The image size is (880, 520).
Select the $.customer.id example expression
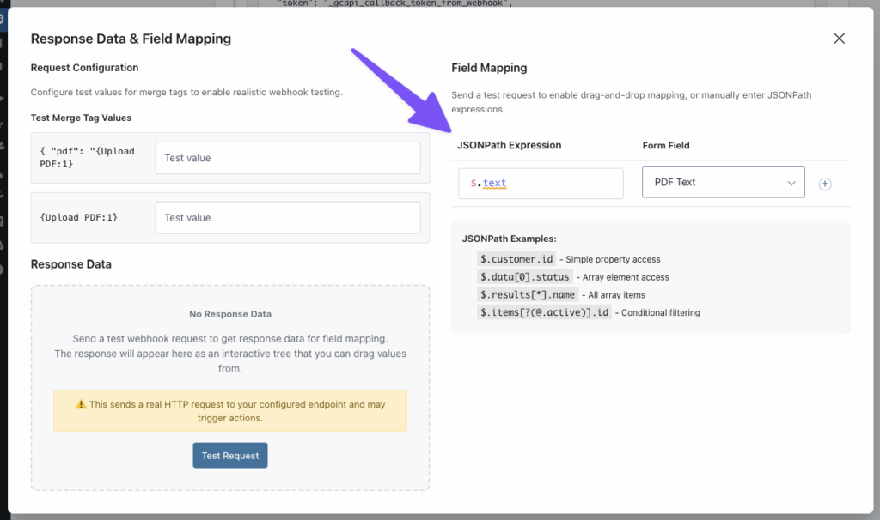coord(516,258)
